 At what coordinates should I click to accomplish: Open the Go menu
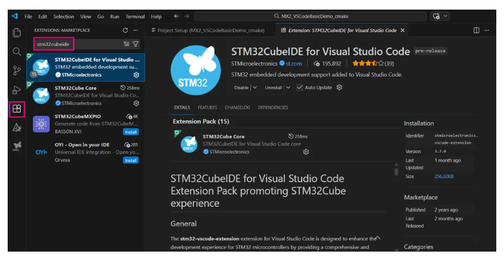101,17
